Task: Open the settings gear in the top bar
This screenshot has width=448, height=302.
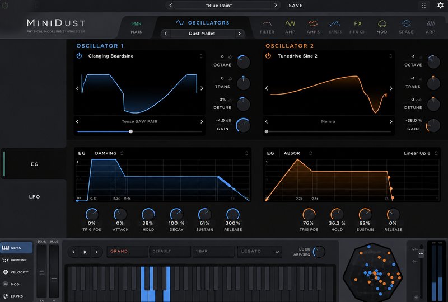Action: [440, 6]
